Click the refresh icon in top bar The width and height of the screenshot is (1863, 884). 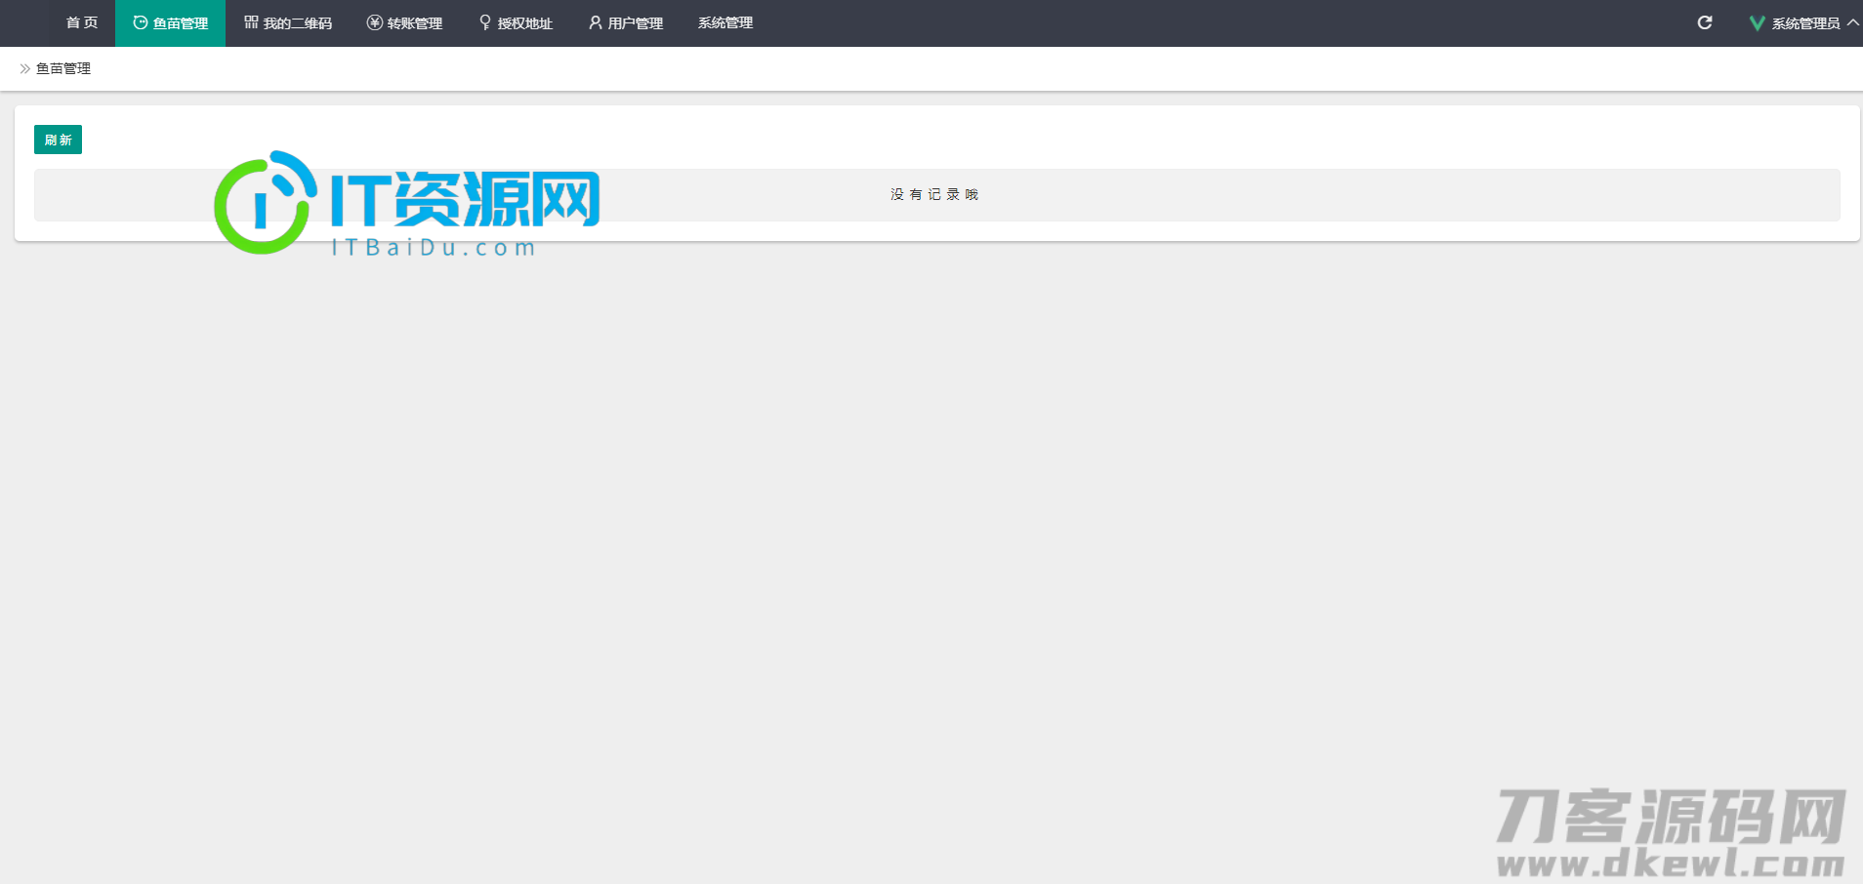(x=1705, y=22)
